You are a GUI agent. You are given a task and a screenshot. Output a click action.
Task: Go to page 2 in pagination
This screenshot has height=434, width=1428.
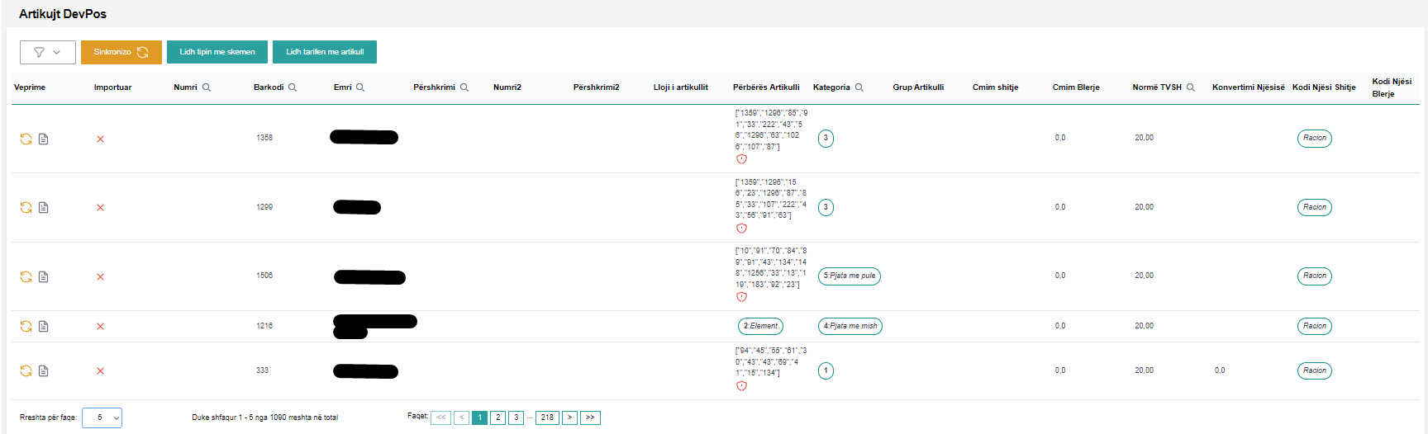497,417
